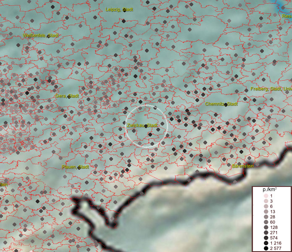
Task: Click the legend swatch for 60
Action: point(266,222)
